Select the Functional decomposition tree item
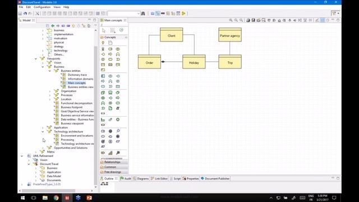Screen dimensions: 359x202 (76, 103)
